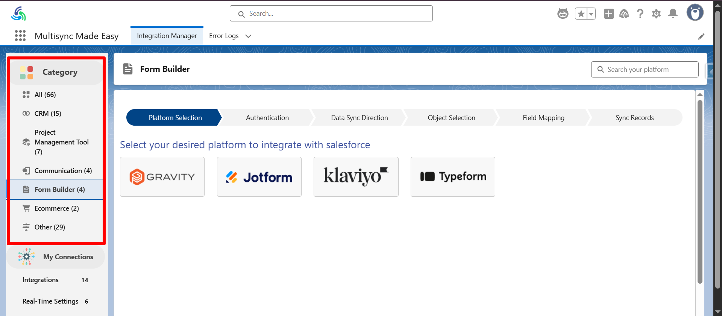Screen dimensions: 722x316
Task: Click the content panel vertical scrollbar
Action: [x=700, y=192]
